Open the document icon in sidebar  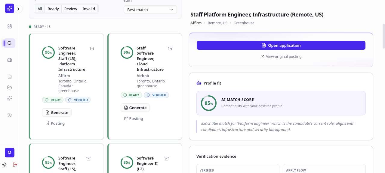click(10, 77)
